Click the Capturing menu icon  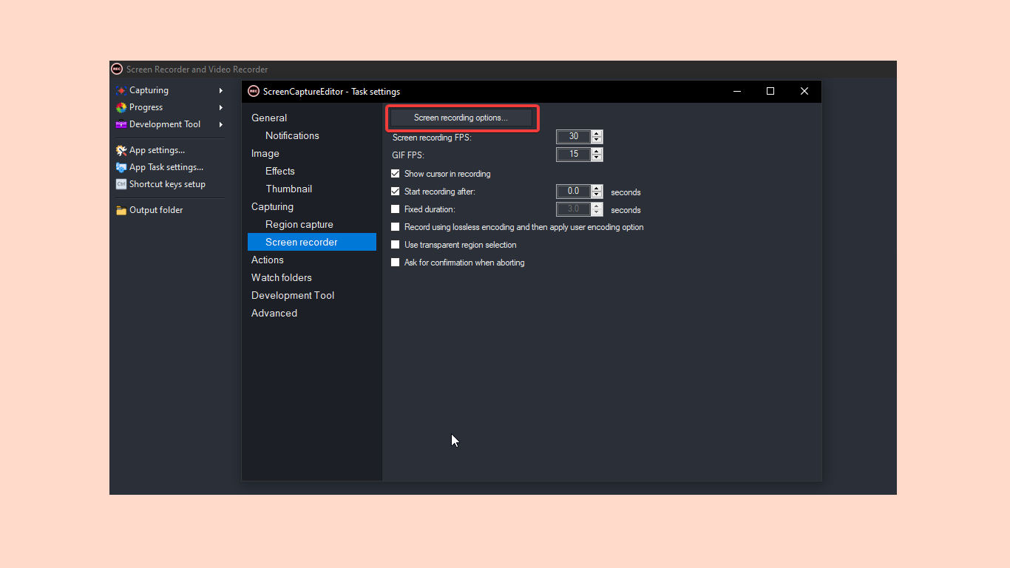pyautogui.click(x=121, y=90)
